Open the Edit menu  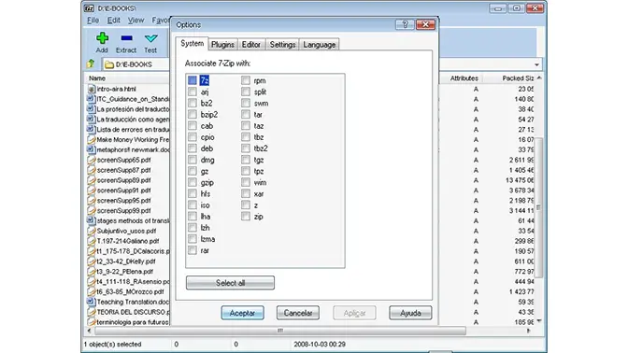tap(113, 20)
